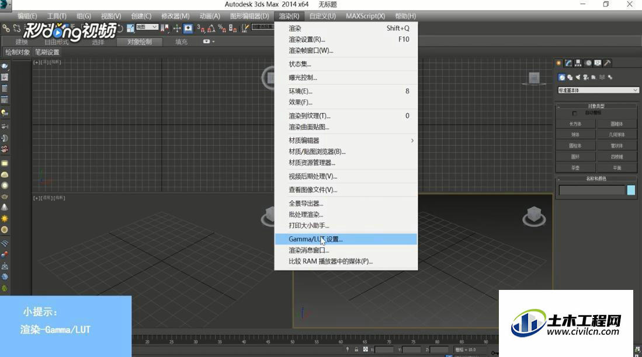This screenshot has height=357, width=642.
Task: Expand the 材质编辑器 submenu arrow
Action: [412, 140]
